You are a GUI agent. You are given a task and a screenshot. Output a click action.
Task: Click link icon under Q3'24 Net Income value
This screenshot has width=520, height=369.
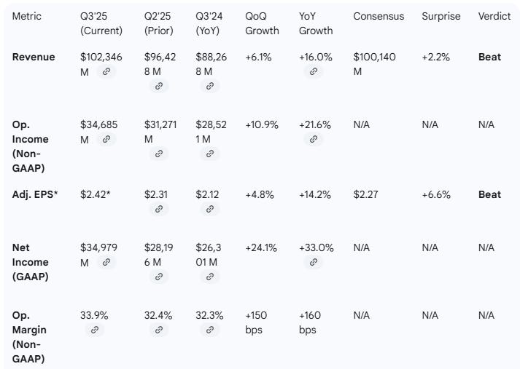(210, 277)
